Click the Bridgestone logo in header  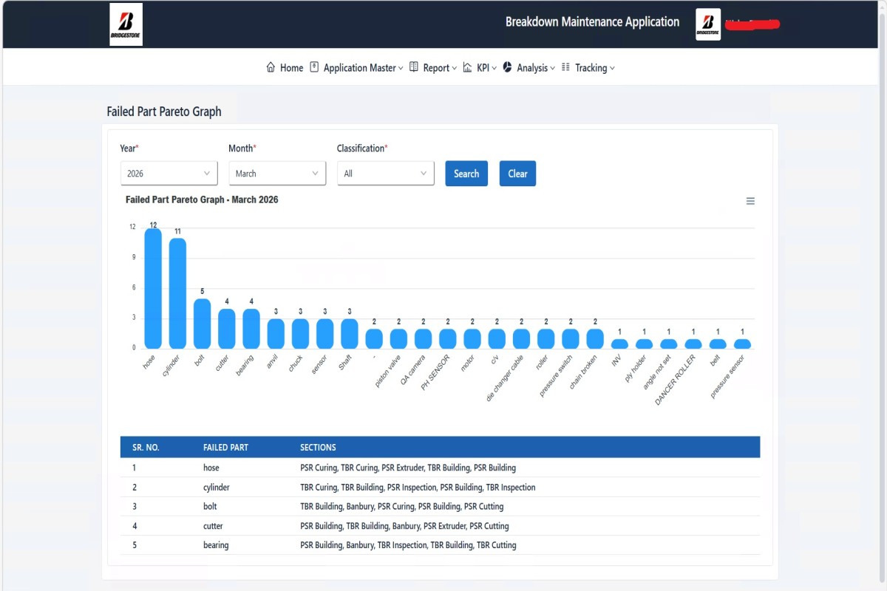(126, 24)
